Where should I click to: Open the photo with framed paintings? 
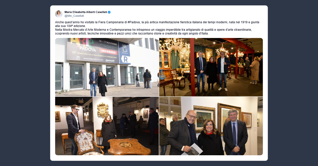point(211,126)
